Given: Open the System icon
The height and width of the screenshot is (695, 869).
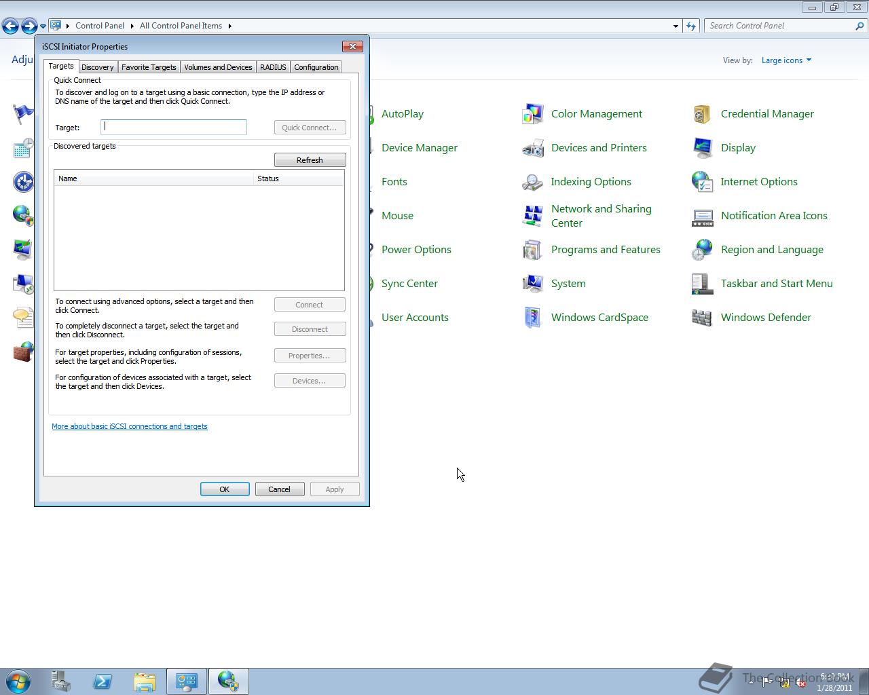Looking at the screenshot, I should [x=533, y=284].
